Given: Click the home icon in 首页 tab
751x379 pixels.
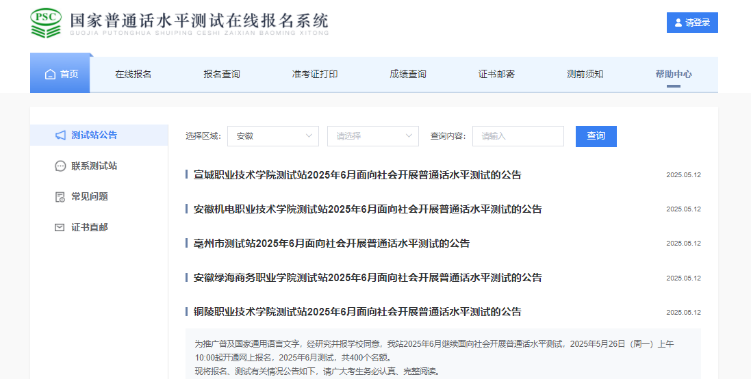Looking at the screenshot, I should (x=50, y=74).
